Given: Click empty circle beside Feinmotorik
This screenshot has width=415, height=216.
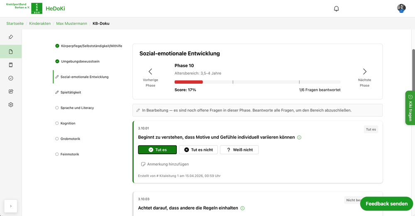Looking at the screenshot, I should coord(57,154).
